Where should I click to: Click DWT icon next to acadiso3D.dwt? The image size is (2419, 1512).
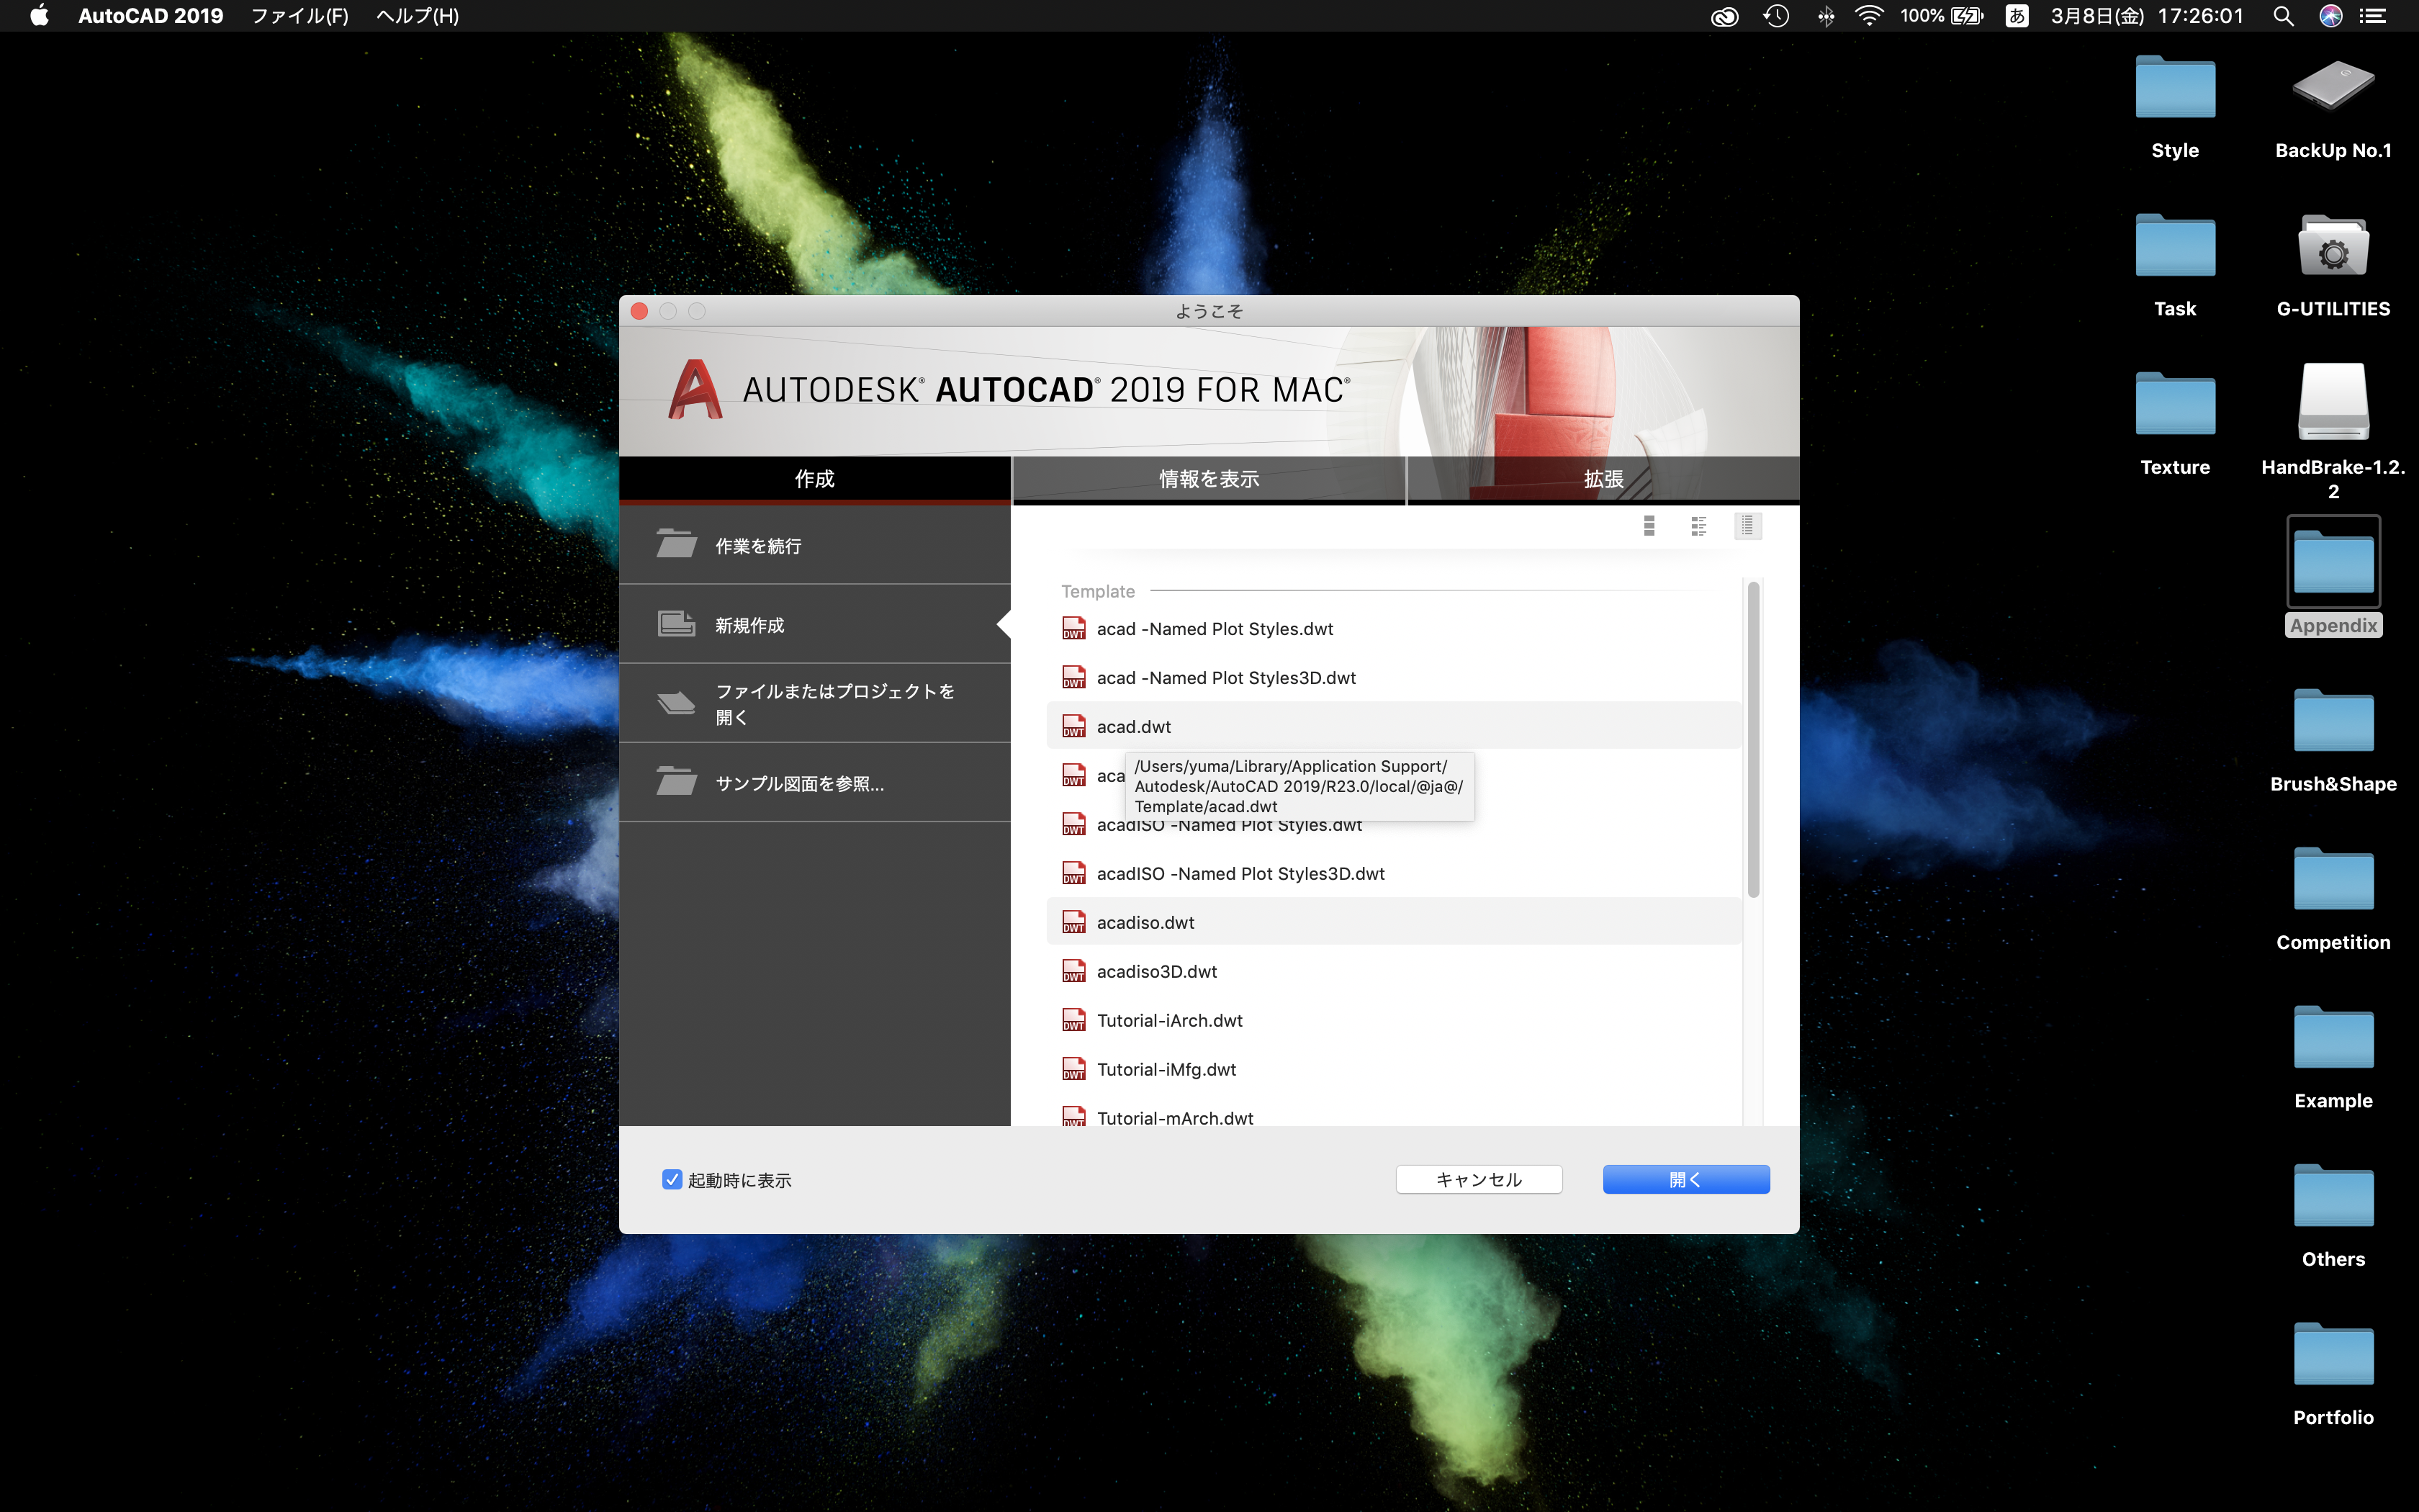[1073, 971]
